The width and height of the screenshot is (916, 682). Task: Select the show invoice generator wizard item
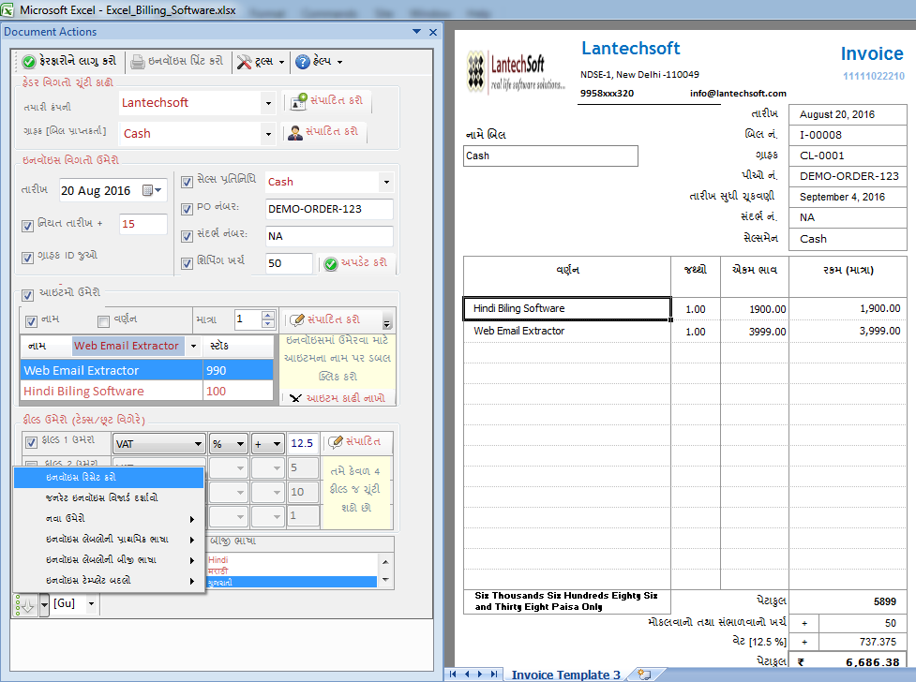(x=110, y=498)
